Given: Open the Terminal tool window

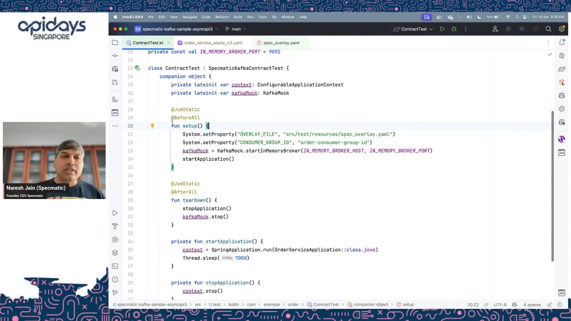Looking at the screenshot, I should (x=115, y=266).
